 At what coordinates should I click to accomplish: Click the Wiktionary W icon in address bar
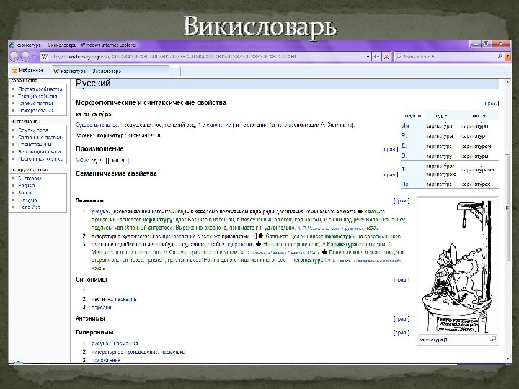pyautogui.click(x=45, y=57)
